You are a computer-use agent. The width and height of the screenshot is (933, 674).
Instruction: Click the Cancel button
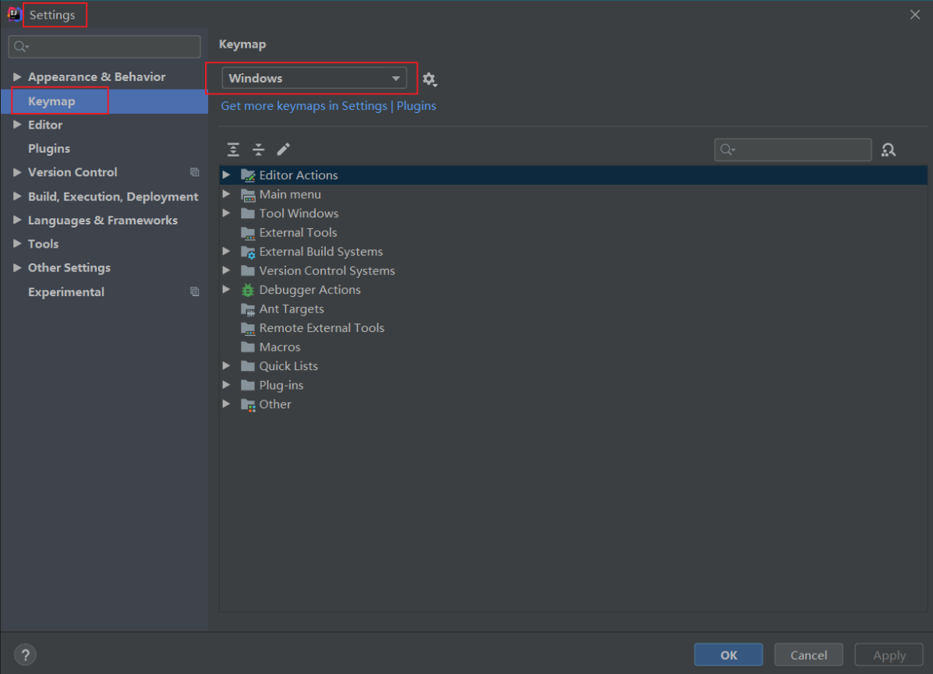(808, 655)
